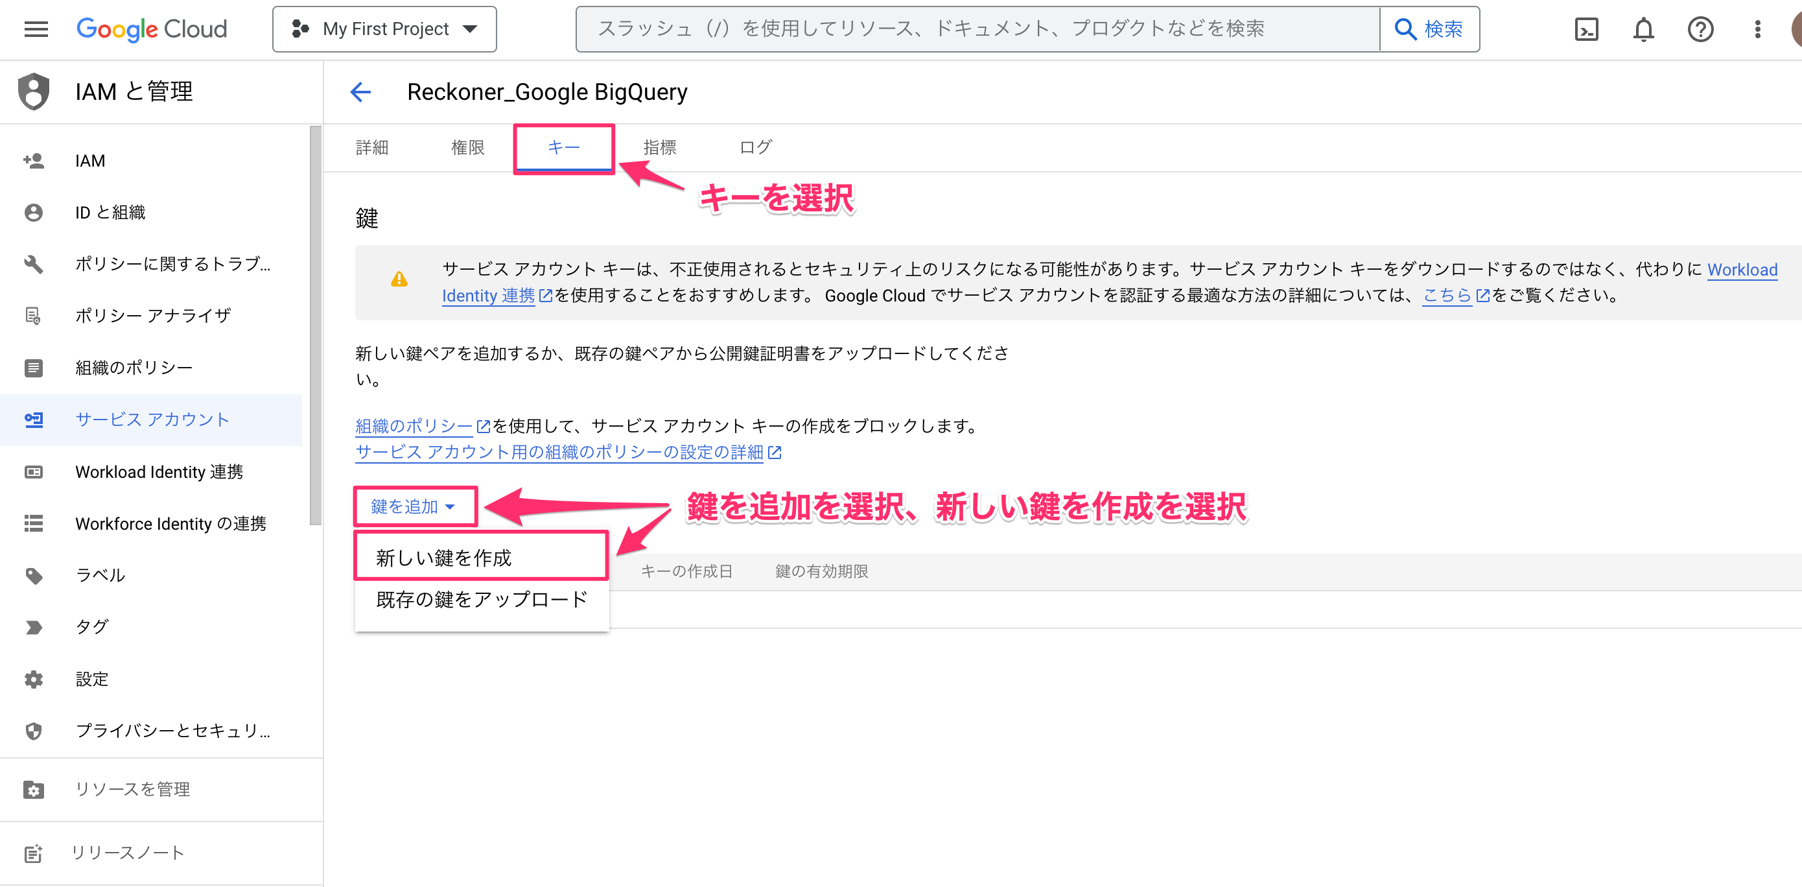
Task: Open the main hamburger navigation menu
Action: [x=36, y=29]
